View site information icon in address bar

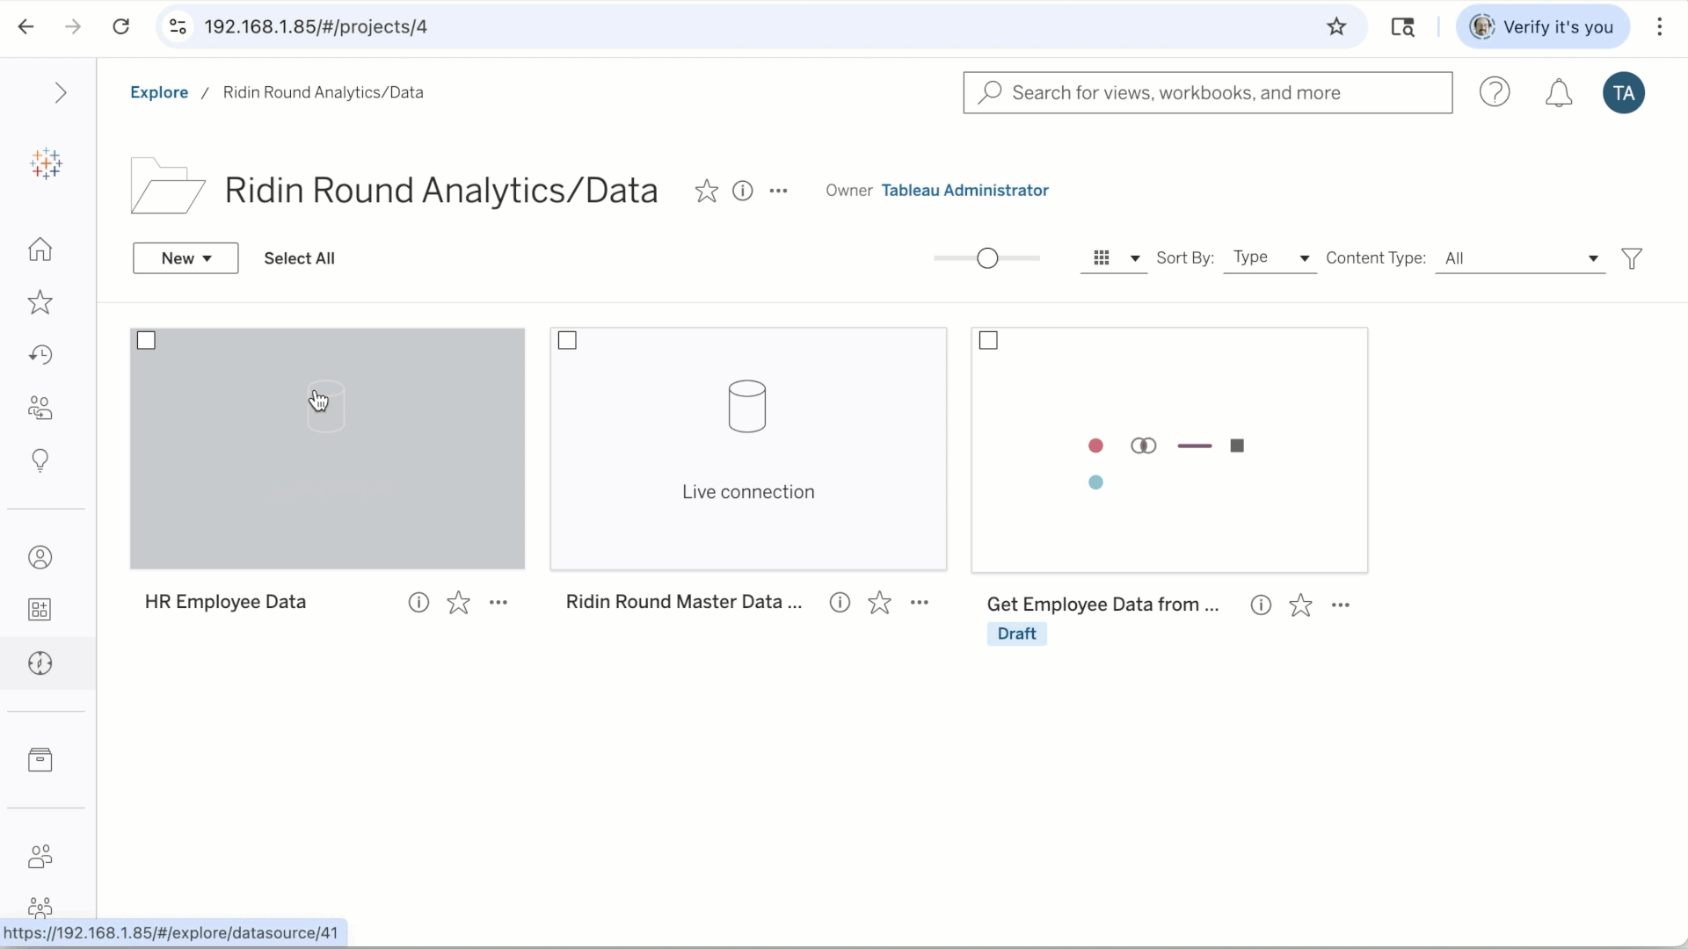click(x=178, y=26)
